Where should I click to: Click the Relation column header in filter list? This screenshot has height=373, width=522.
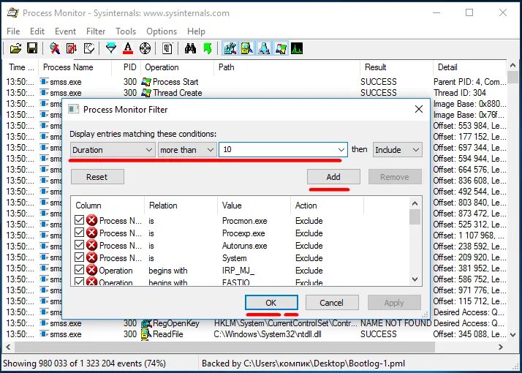pyautogui.click(x=181, y=206)
